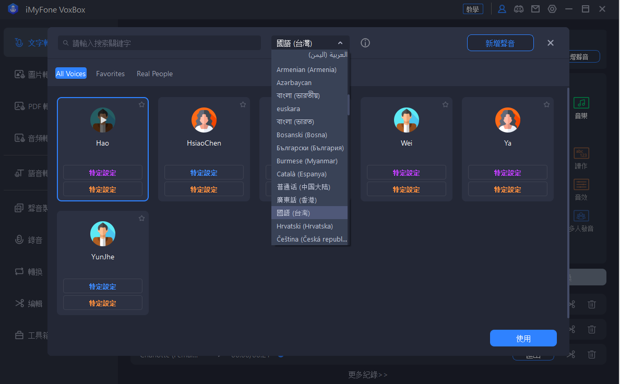Choose বাংলা (ভারত) from language list

click(x=309, y=122)
